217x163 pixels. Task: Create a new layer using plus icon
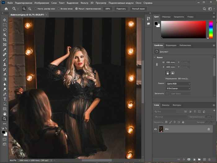[204, 159]
